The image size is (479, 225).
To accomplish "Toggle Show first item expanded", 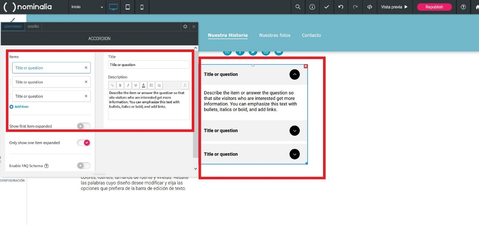I will [83, 126].
